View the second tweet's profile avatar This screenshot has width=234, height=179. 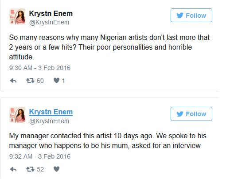tap(17, 115)
